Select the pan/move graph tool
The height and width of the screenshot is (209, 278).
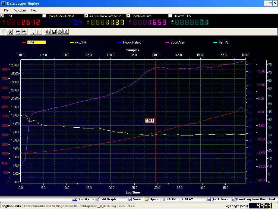click(x=4, y=32)
